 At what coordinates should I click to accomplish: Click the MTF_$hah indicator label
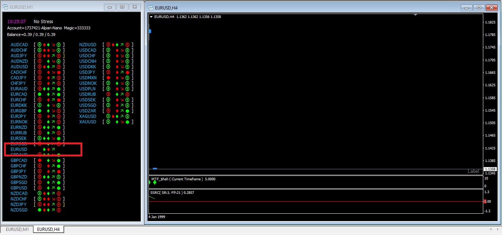tap(183, 179)
